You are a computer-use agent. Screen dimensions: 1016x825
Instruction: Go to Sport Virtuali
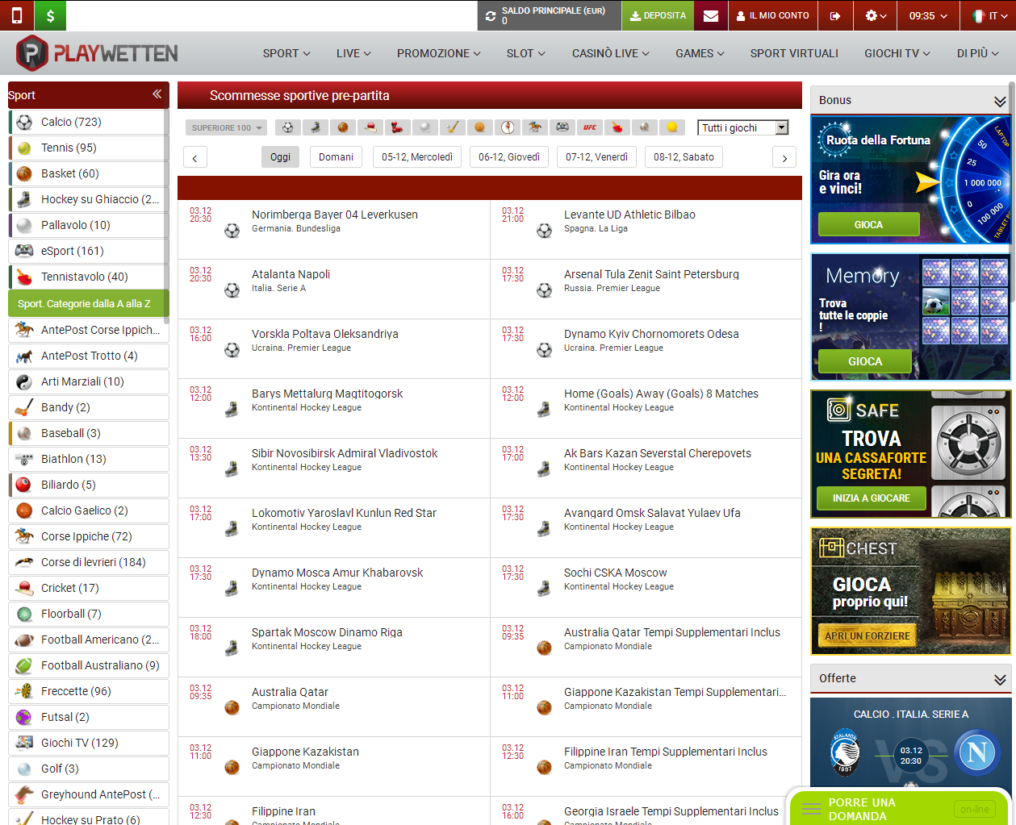point(794,53)
